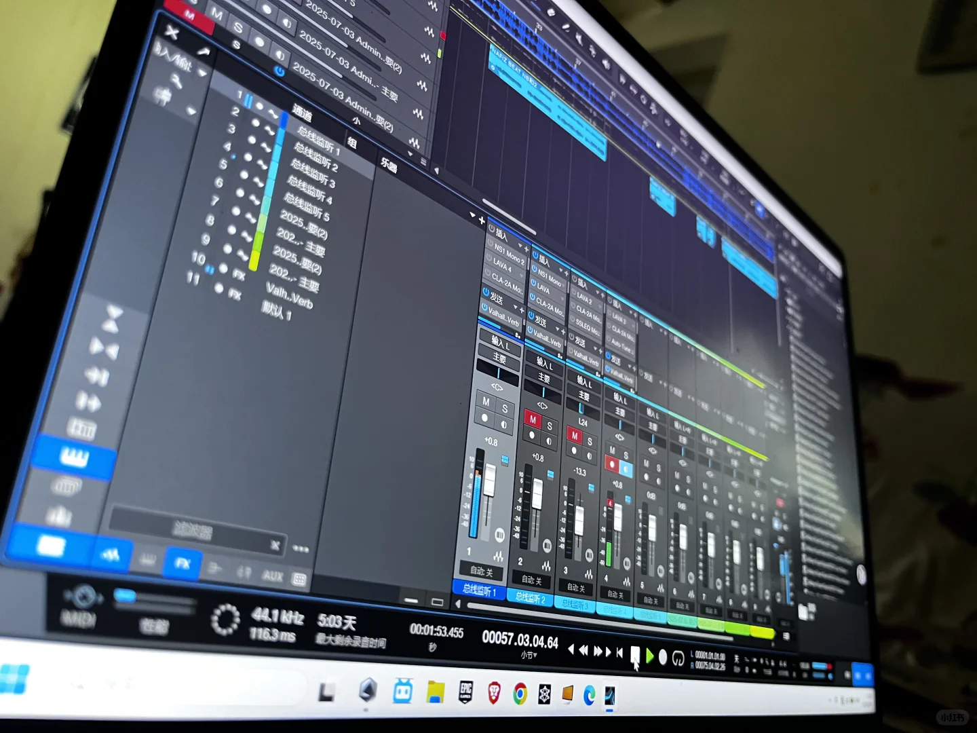Switch to the AUX tab in console
The height and width of the screenshot is (733, 977).
point(272,576)
